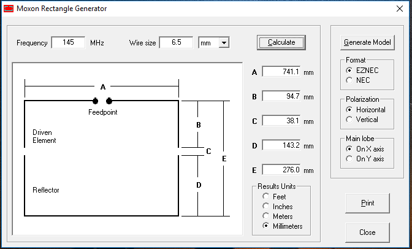Set main lobe On Y axis
Image resolution: width=412 pixels, height=249 pixels.
point(350,158)
